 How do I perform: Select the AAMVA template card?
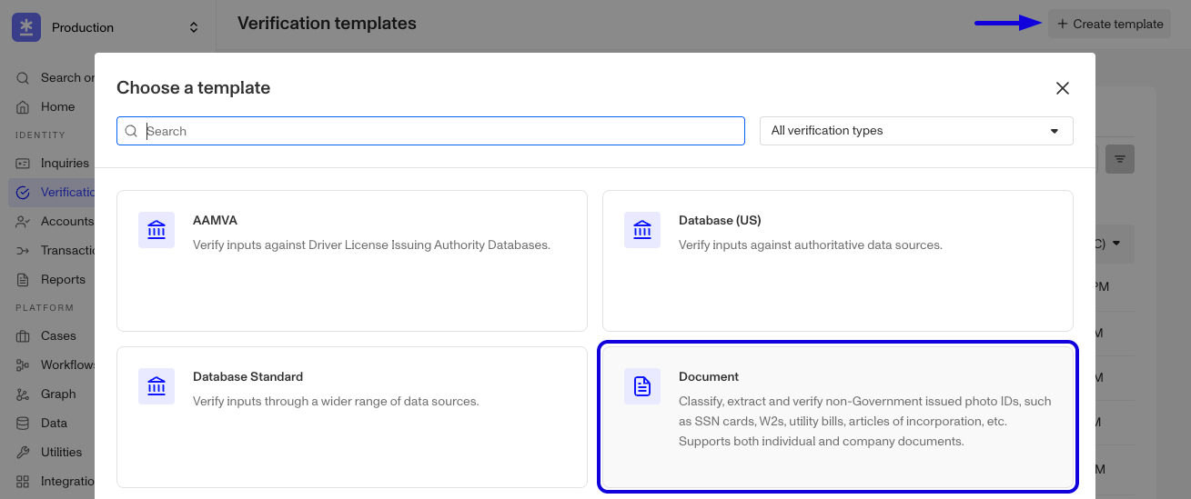(352, 261)
